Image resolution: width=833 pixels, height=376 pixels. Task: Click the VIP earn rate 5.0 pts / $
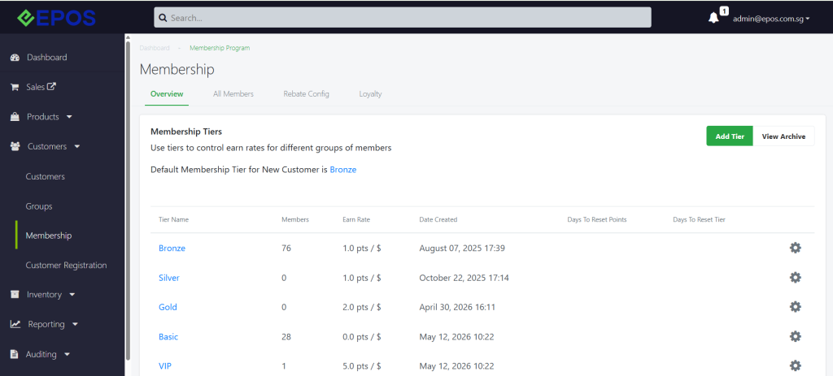pos(362,365)
